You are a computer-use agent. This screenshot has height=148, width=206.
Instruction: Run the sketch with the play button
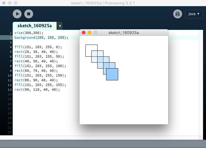point(17,14)
